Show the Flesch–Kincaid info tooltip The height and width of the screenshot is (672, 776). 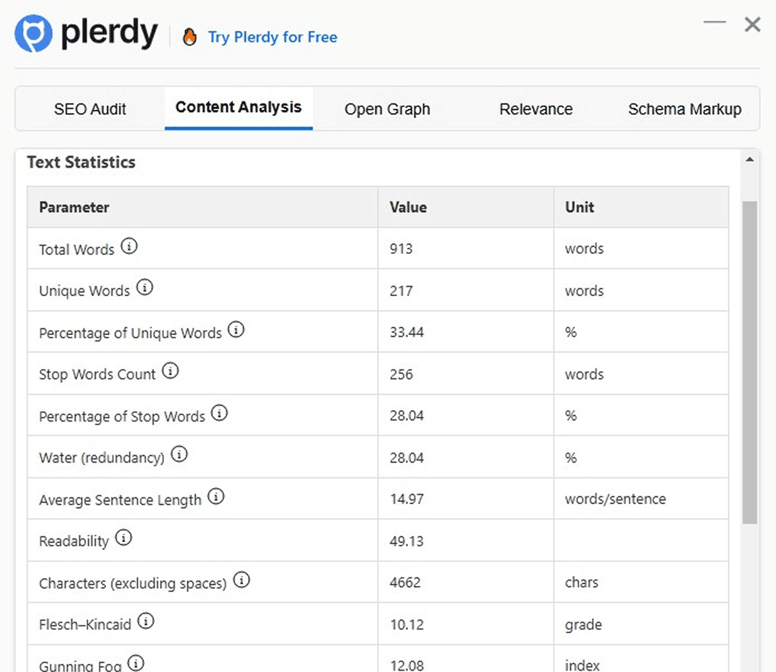146,622
